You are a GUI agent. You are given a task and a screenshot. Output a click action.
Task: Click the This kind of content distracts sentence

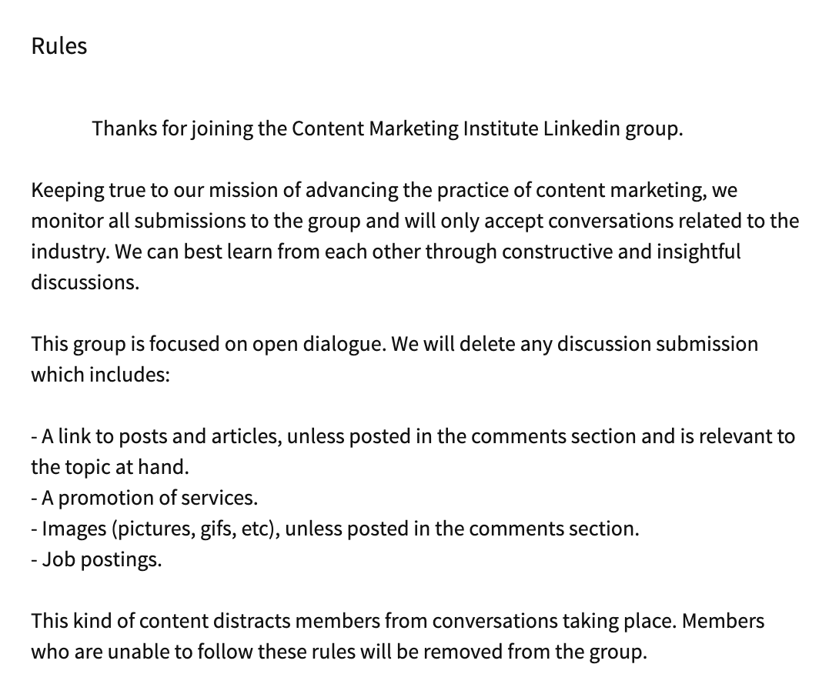[354, 621]
